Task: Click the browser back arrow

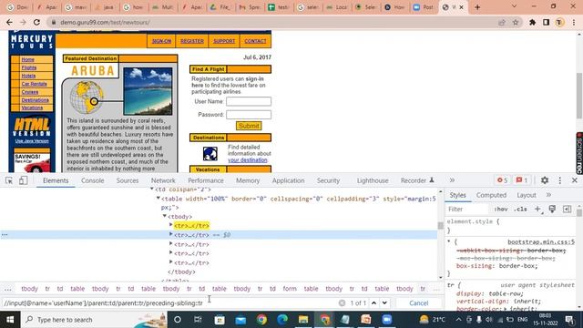Action: click(x=9, y=22)
